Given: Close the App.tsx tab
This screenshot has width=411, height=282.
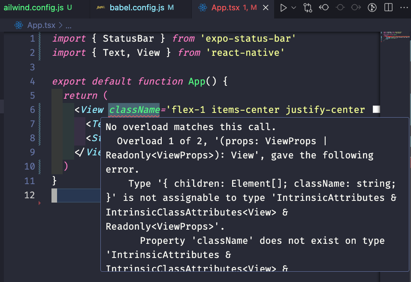Looking at the screenshot, I should [x=266, y=8].
